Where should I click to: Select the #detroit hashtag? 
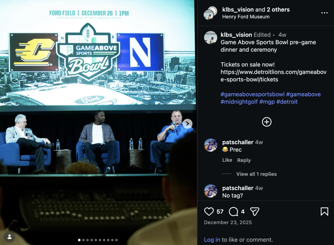(x=287, y=102)
